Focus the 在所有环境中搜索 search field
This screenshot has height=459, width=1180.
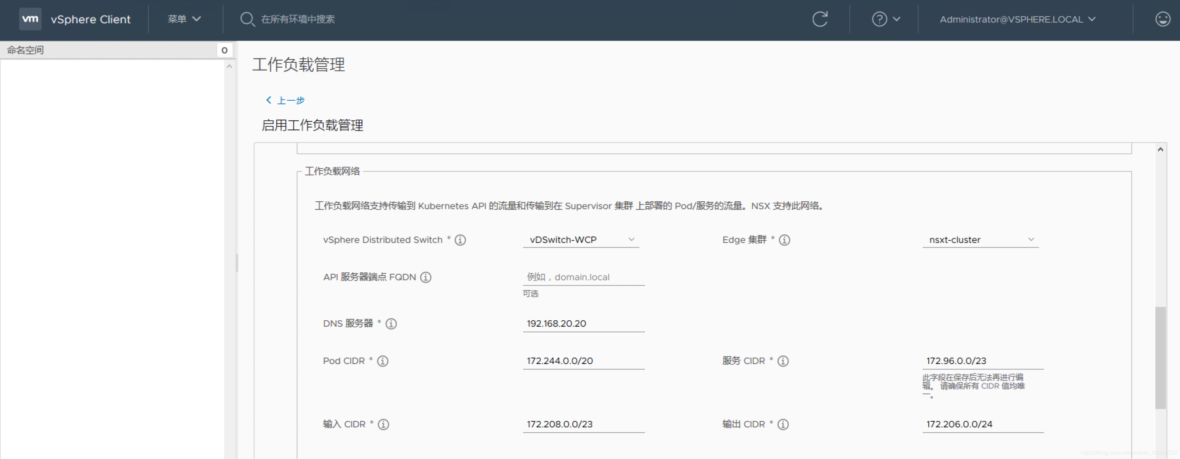[298, 19]
